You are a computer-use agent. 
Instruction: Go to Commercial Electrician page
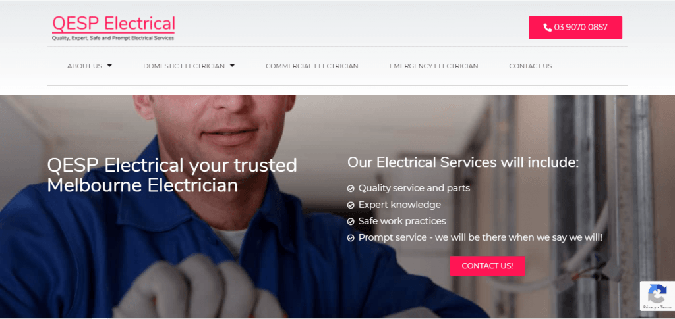[312, 66]
